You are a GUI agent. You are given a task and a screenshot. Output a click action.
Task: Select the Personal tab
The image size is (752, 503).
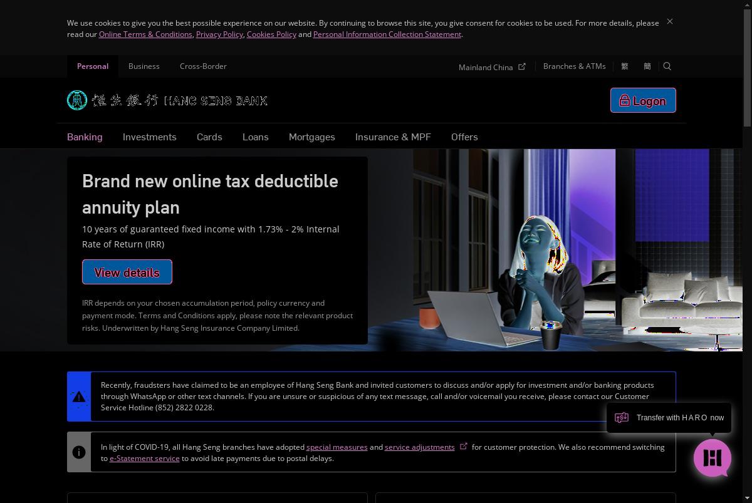click(93, 66)
